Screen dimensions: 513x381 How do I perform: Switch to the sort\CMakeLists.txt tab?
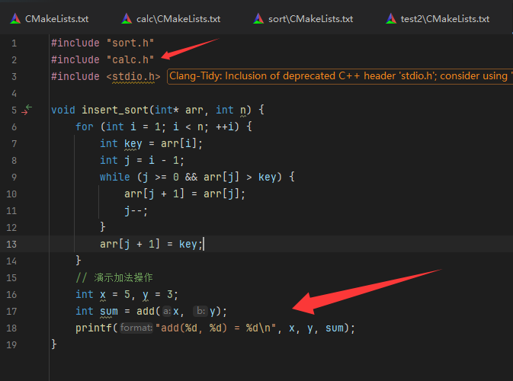pos(310,18)
